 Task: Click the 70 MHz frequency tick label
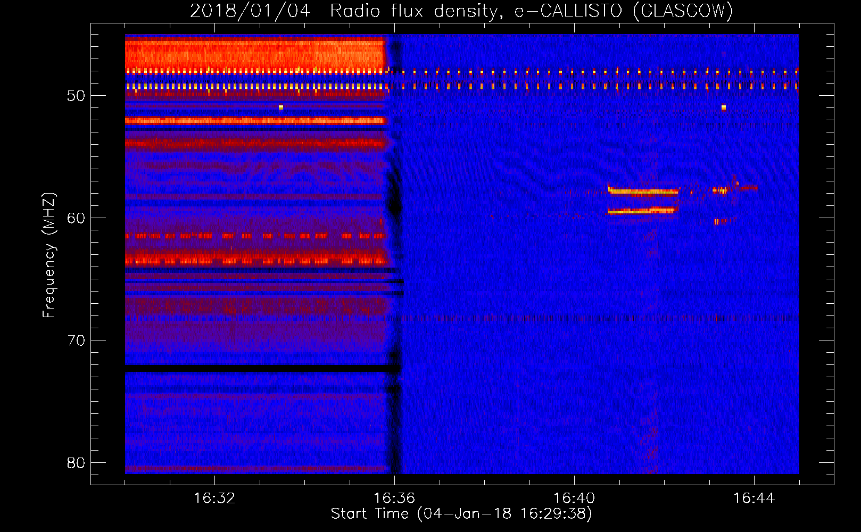(x=76, y=340)
